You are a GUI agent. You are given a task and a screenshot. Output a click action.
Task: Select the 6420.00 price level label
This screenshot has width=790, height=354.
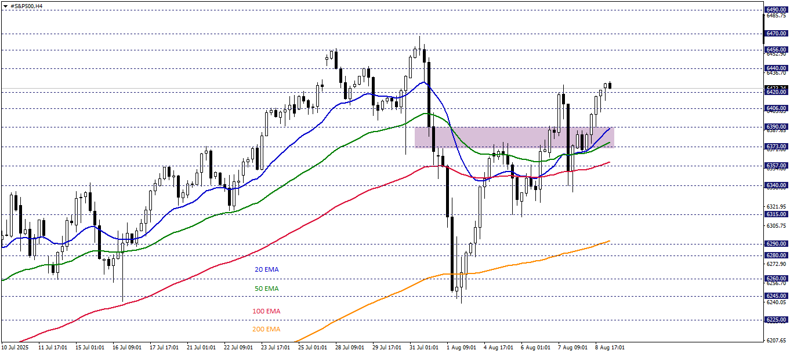(x=776, y=92)
